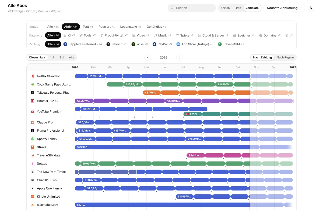Screen dimensions: 323x210
Task: Filter payment by PayPal
Action: (x=162, y=44)
